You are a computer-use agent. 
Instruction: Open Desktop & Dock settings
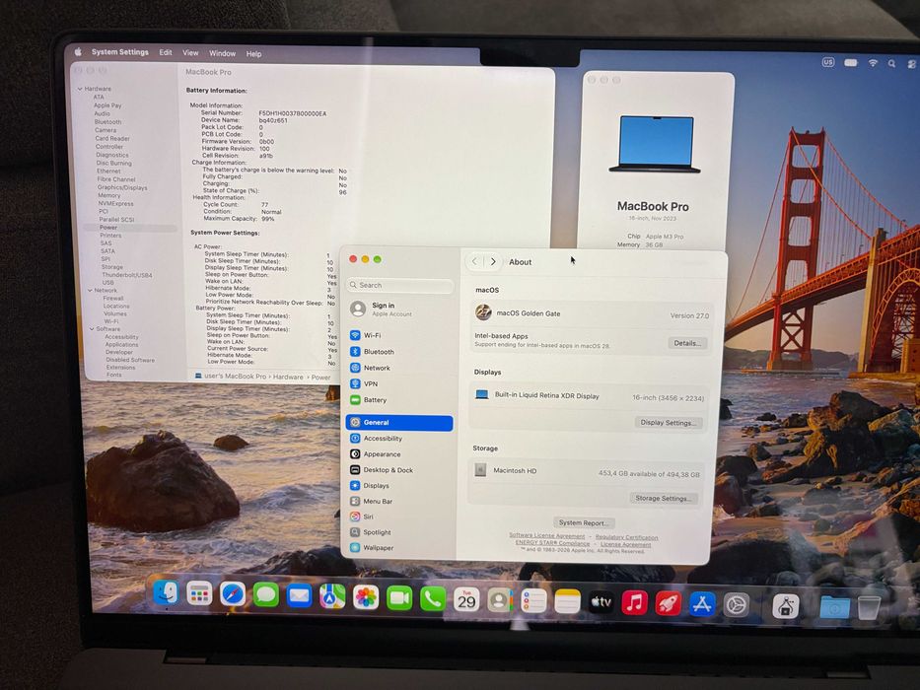[399, 470]
